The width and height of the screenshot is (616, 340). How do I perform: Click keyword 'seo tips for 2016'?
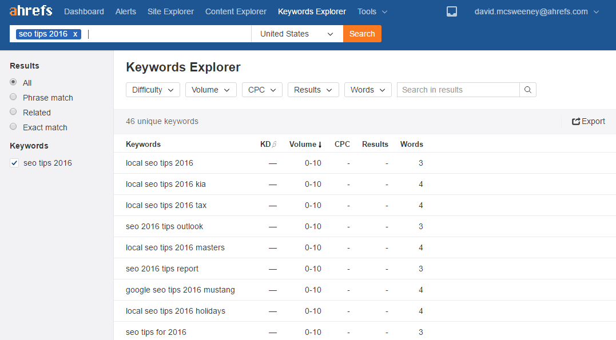click(x=156, y=332)
